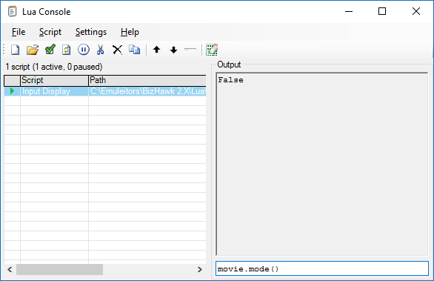Select the Input Display script row

[105, 91]
